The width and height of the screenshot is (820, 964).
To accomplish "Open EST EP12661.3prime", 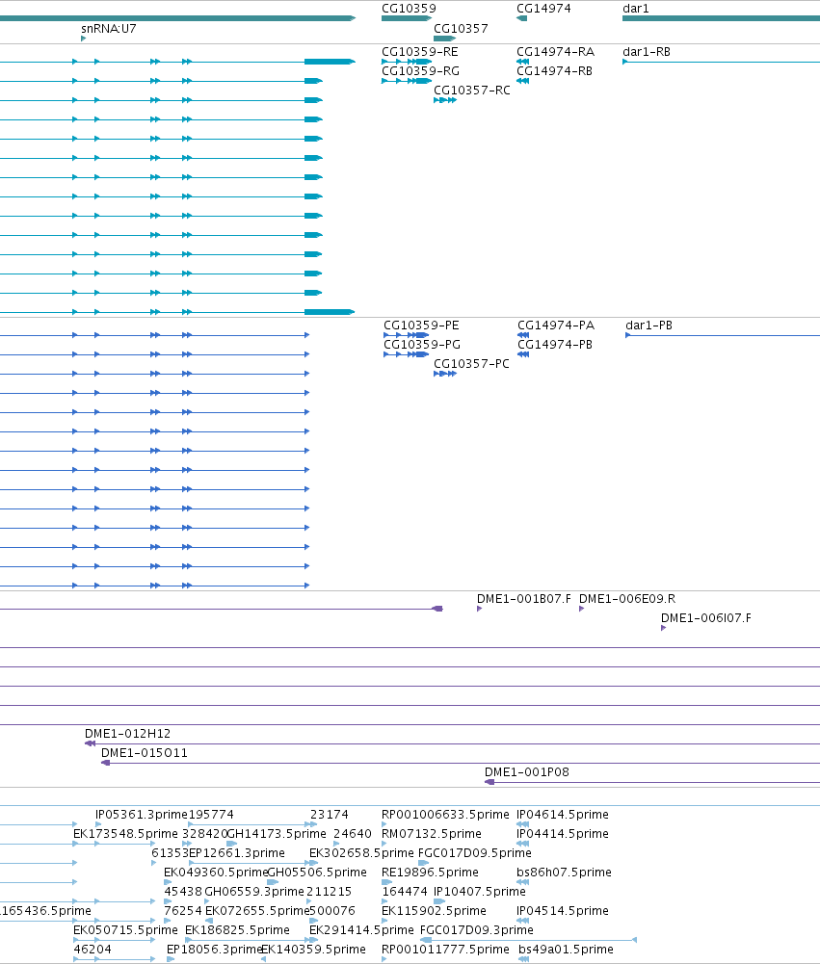I will click(237, 853).
